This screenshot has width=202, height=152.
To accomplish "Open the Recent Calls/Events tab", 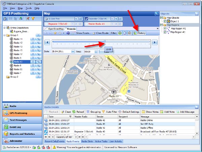I will [x=55, y=141].
